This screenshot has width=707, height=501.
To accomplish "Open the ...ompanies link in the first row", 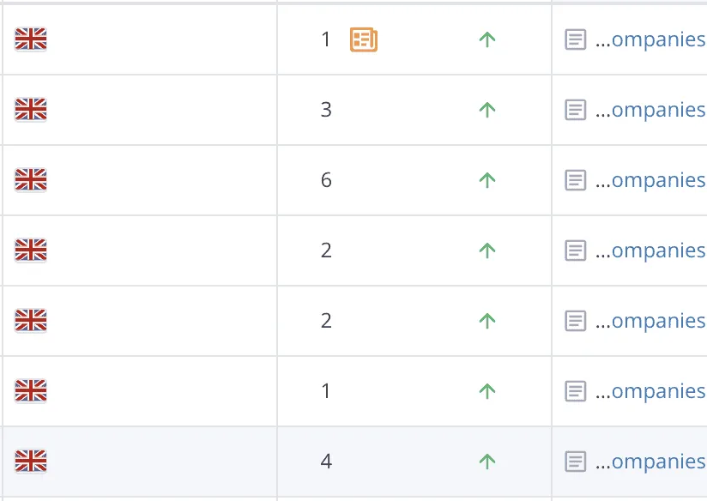I will point(650,39).
